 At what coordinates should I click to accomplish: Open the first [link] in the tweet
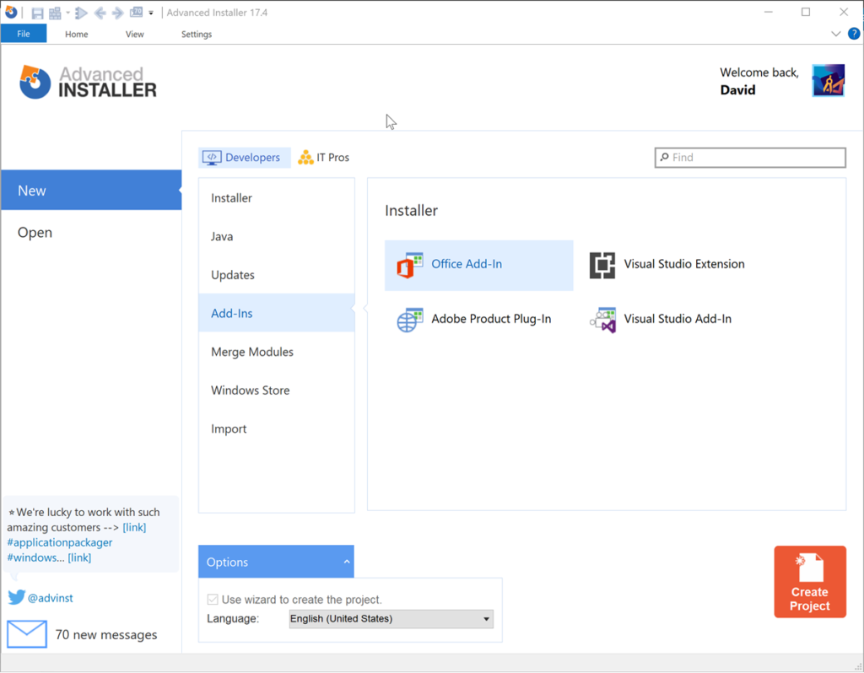click(x=134, y=527)
